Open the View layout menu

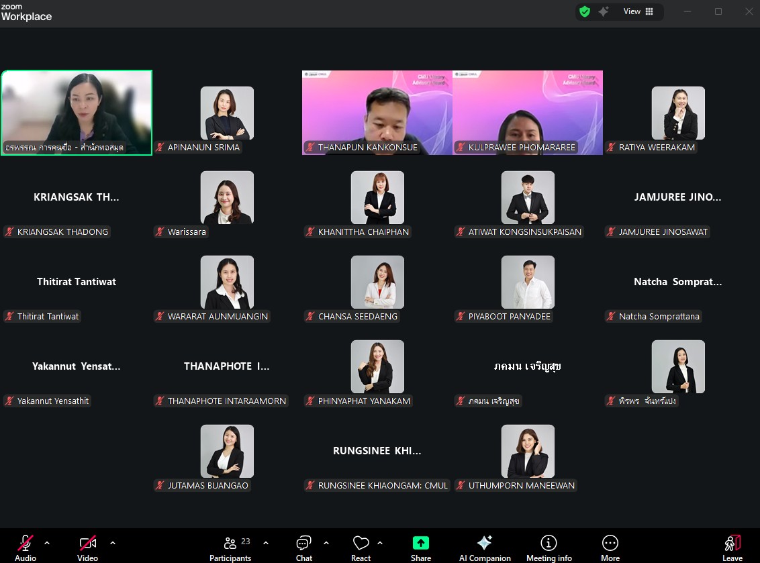click(638, 11)
